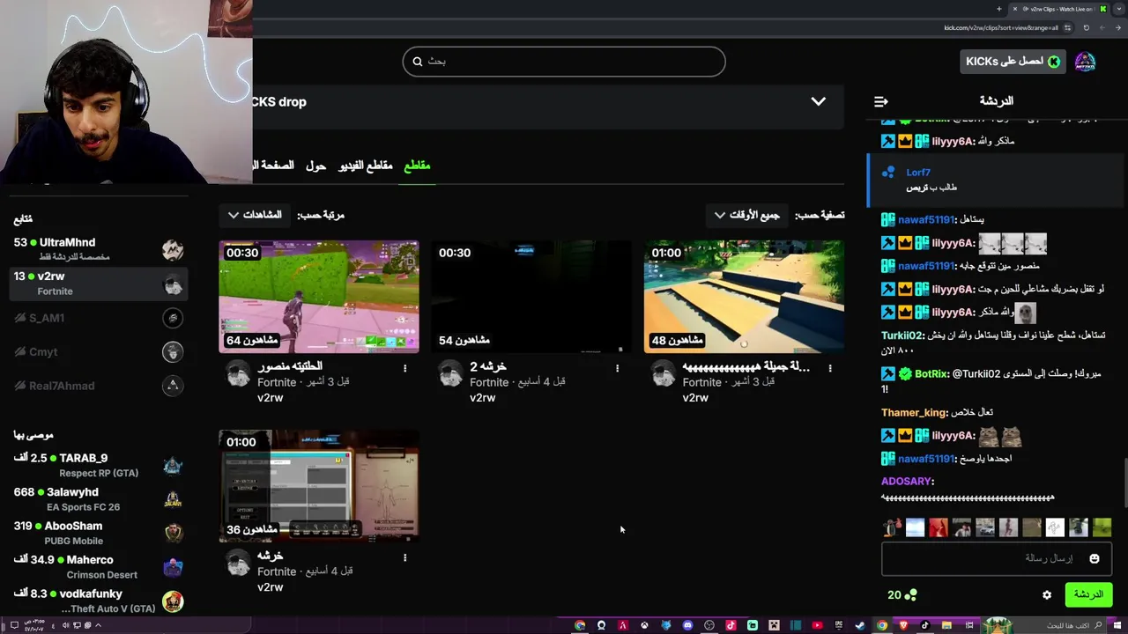Open Epic Games launcher from taskbar

[x=838, y=625]
